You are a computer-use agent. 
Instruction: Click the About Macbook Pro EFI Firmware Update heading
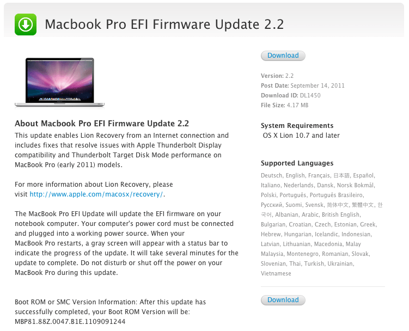102,124
